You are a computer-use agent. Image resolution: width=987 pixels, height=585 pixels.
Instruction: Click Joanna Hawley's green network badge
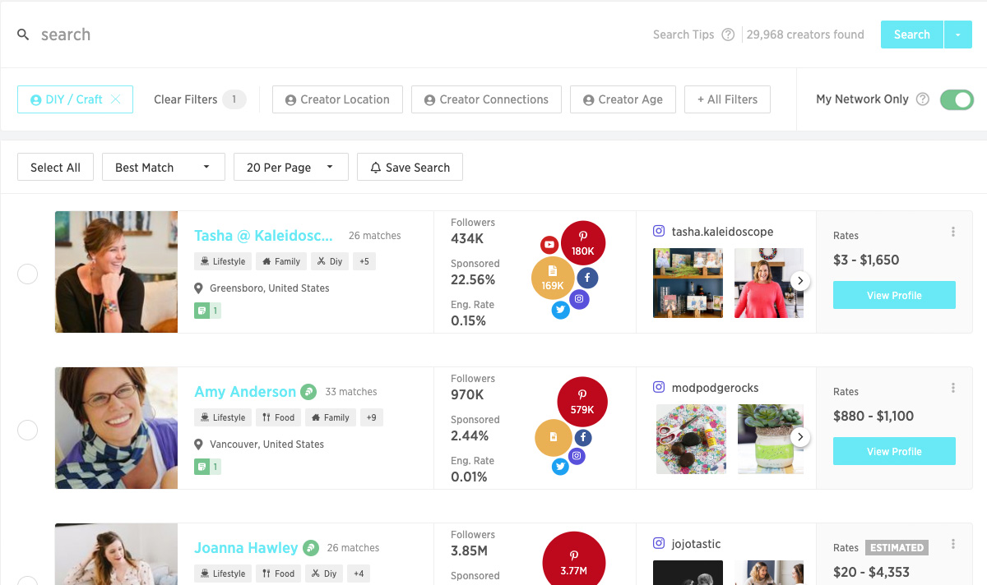311,548
